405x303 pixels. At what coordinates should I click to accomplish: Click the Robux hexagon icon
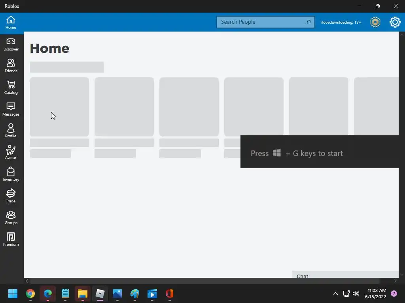click(x=375, y=22)
